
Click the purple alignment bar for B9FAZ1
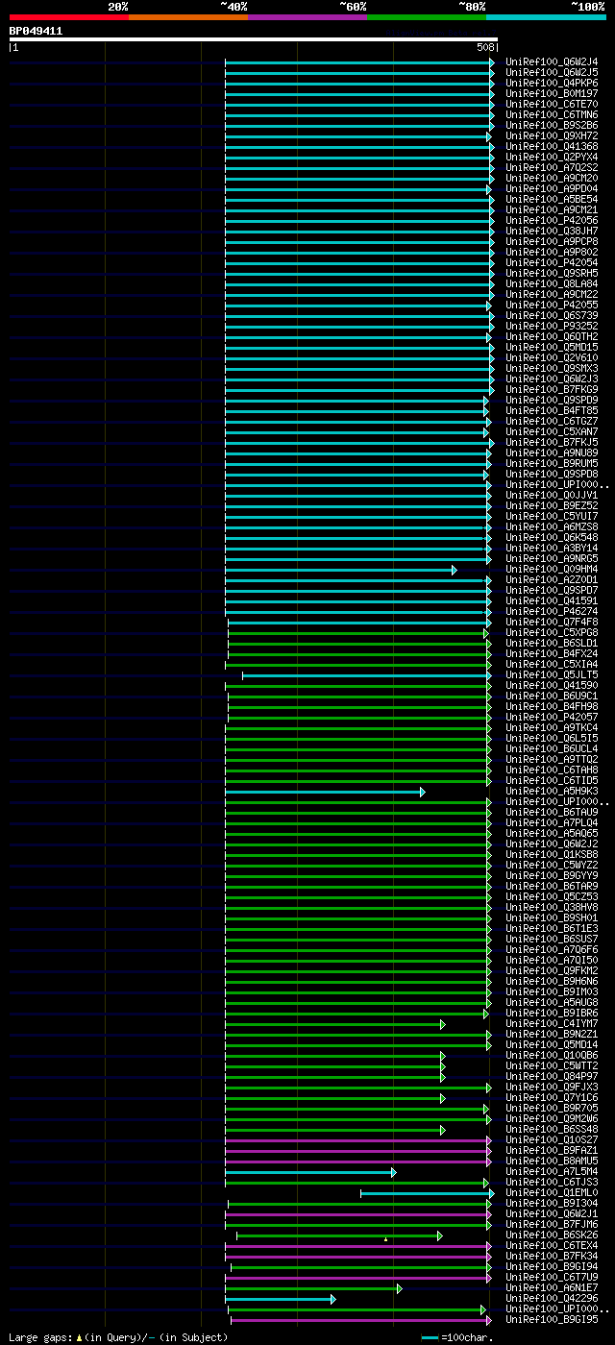click(358, 1151)
